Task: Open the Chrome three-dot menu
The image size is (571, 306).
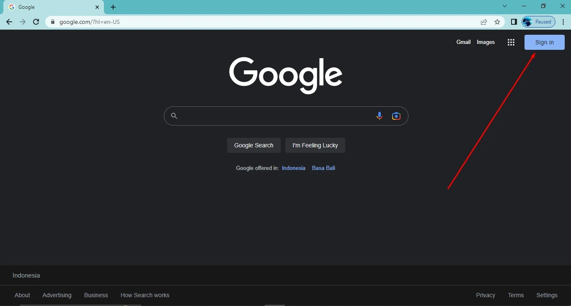Action: point(563,22)
